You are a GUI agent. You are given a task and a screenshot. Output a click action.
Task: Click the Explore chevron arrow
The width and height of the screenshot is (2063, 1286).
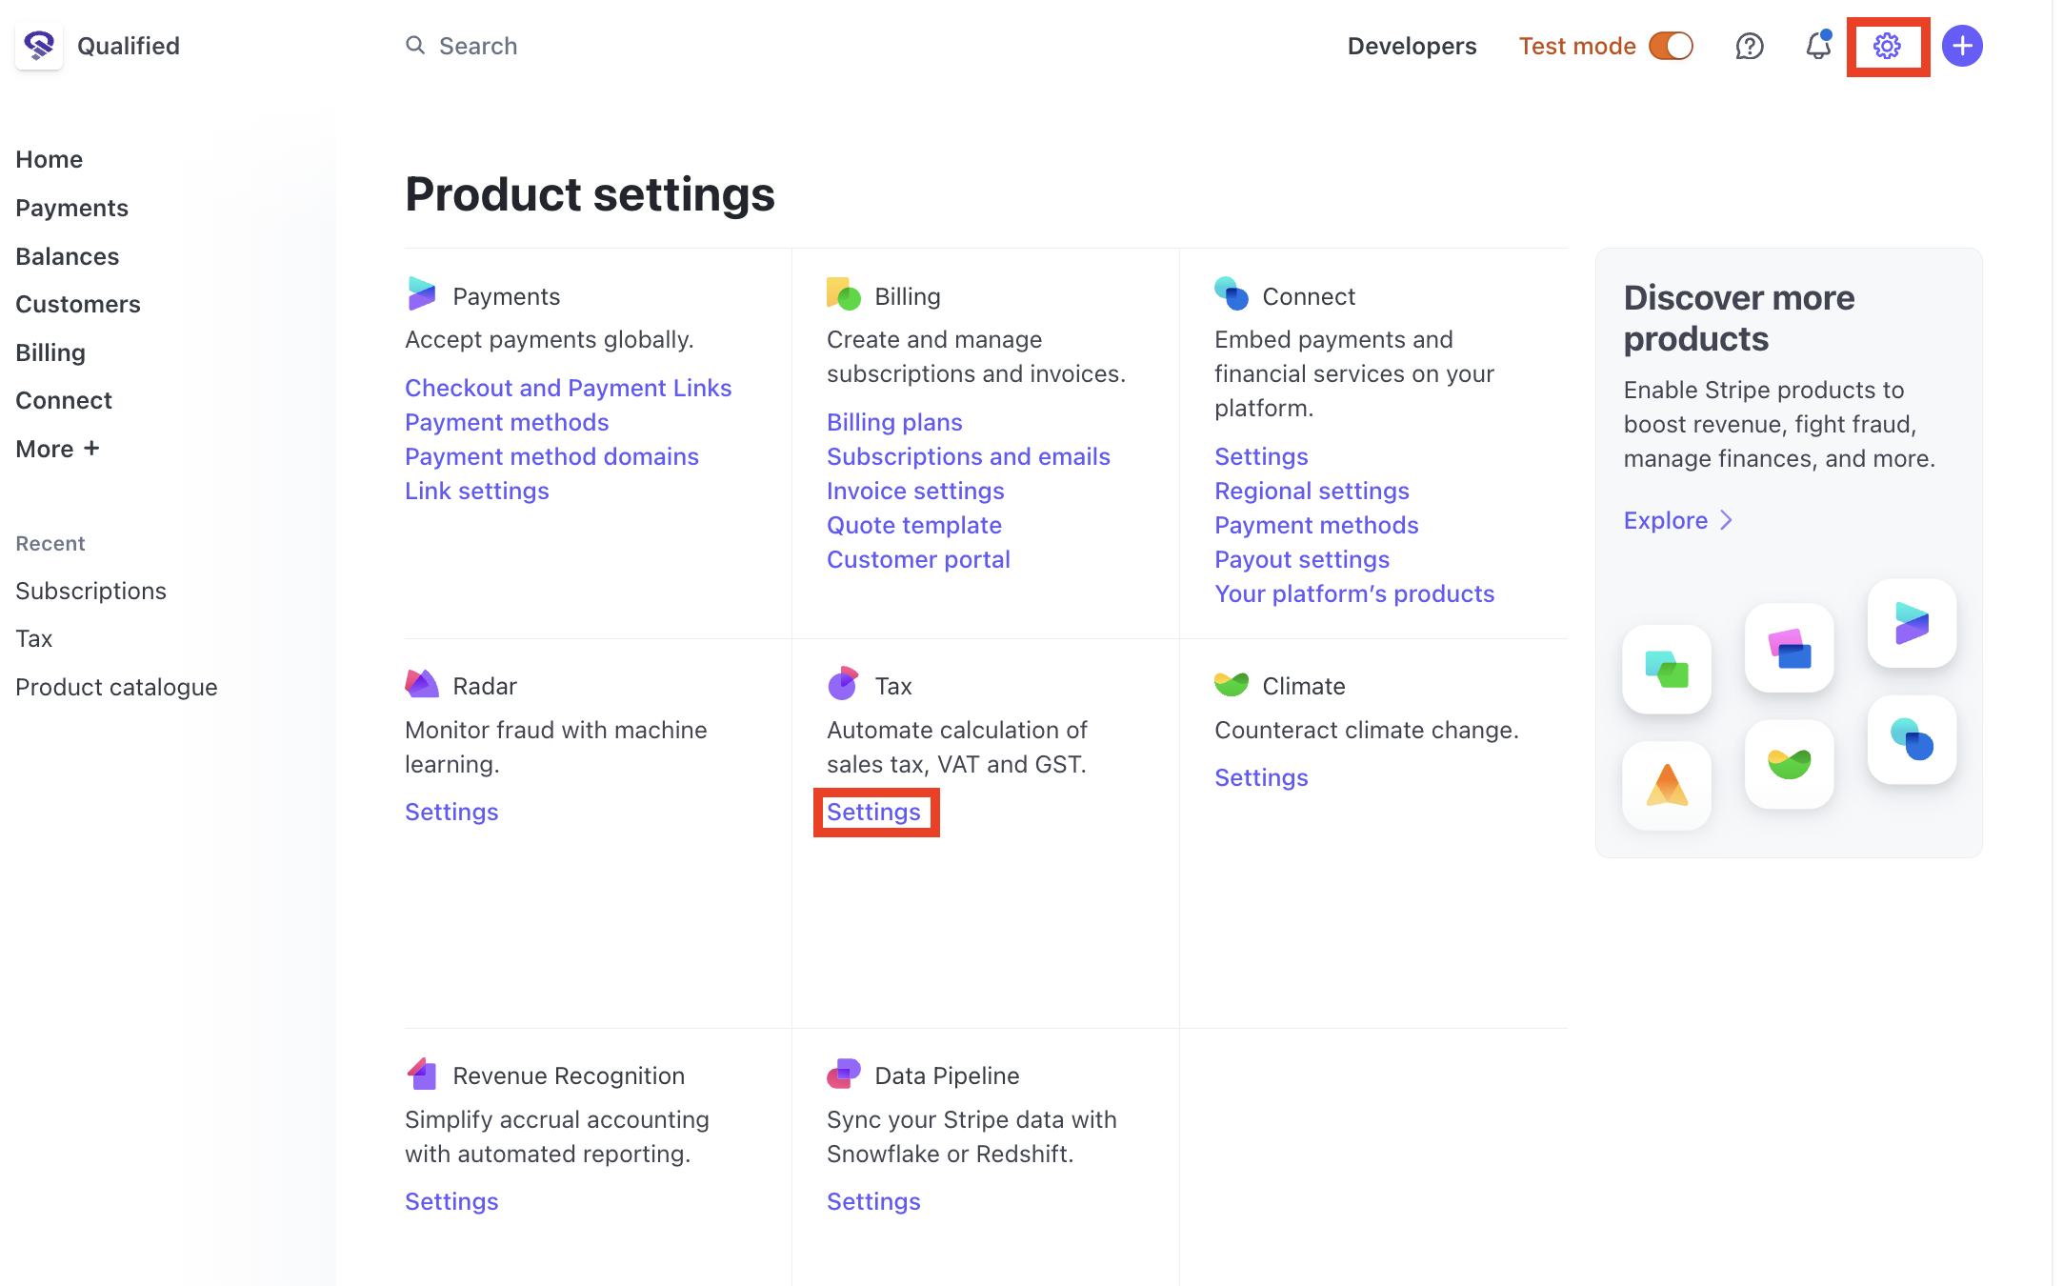pos(1726,520)
